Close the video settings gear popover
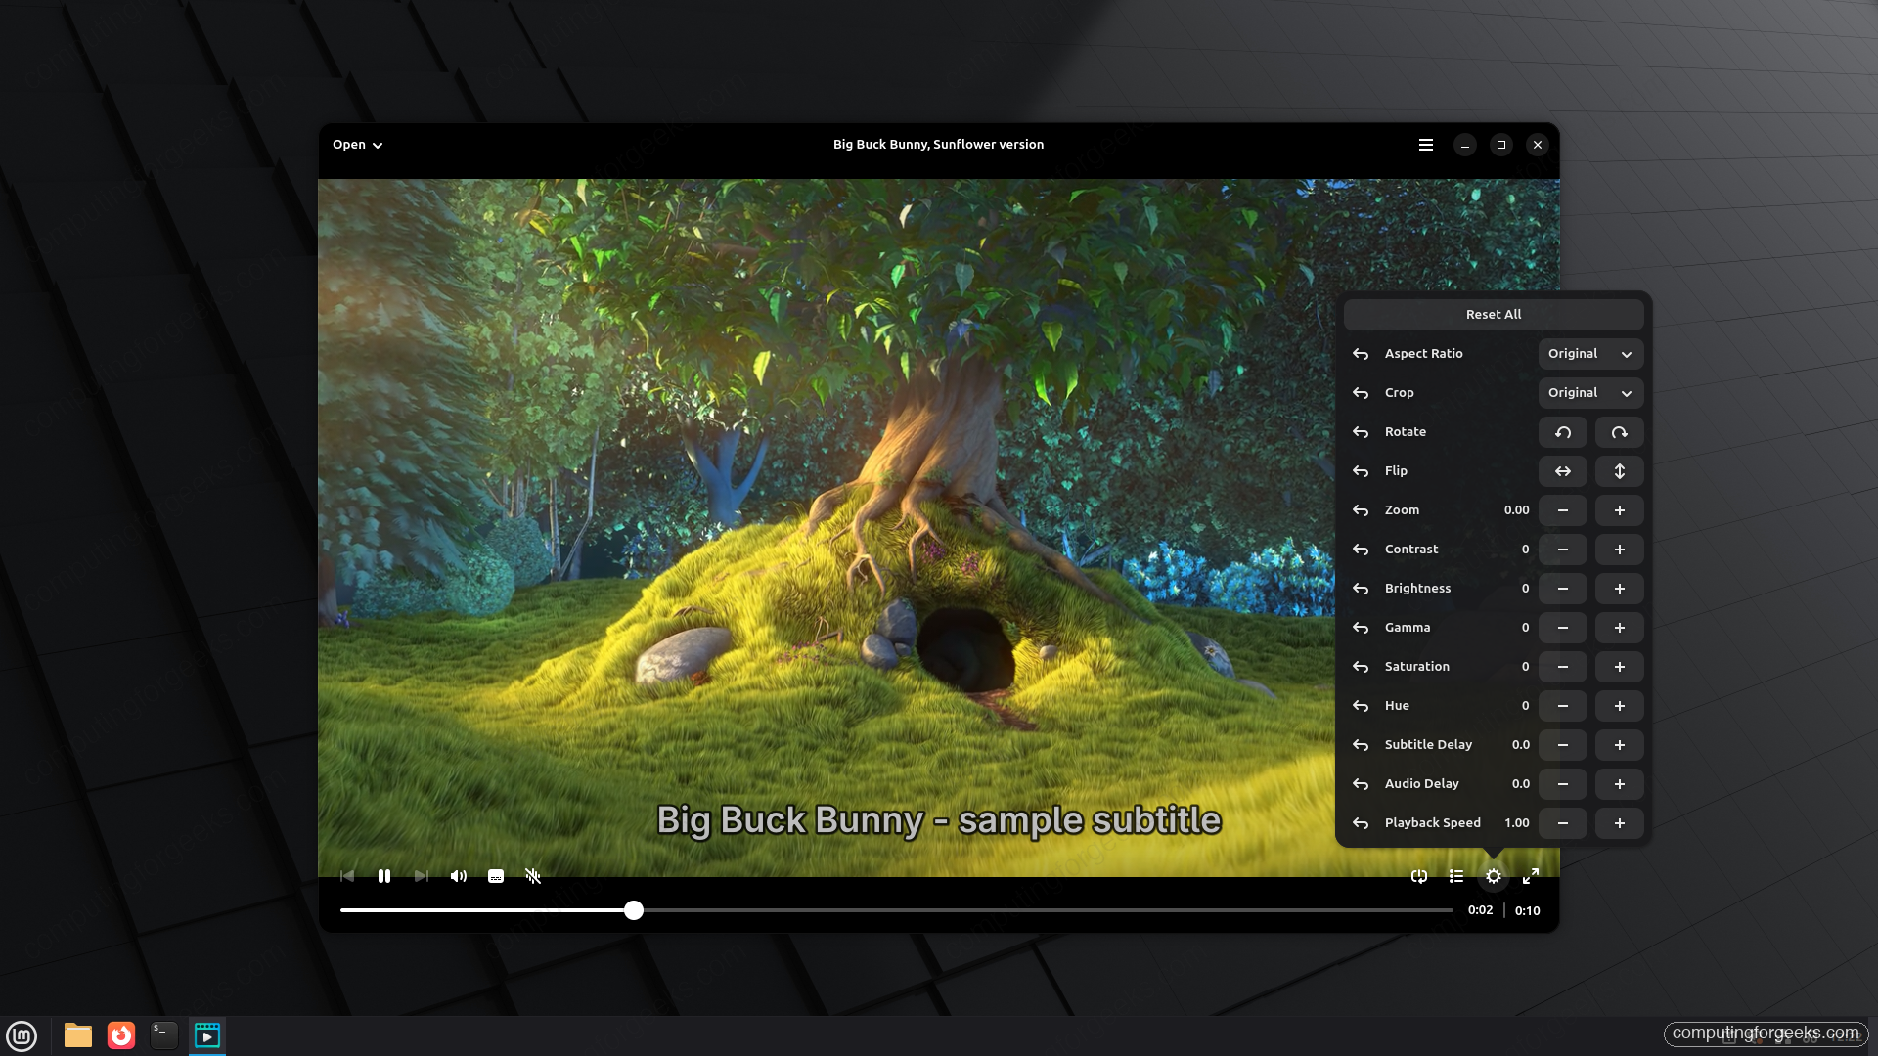Image resolution: width=1878 pixels, height=1056 pixels. tap(1494, 876)
